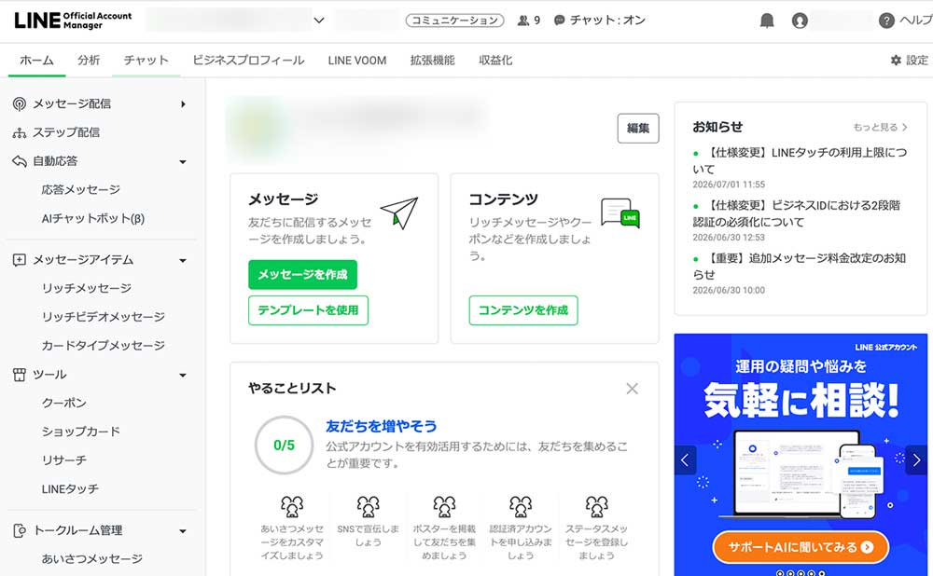Viewport: 933px width, 576px height.
Task: Click the サポートAI promotional banner image
Action: click(801, 454)
